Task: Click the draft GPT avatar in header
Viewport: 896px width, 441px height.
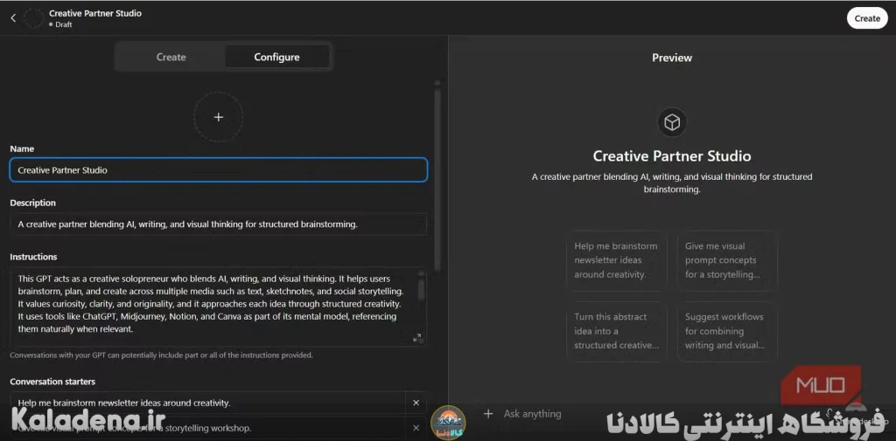Action: pyautogui.click(x=34, y=18)
